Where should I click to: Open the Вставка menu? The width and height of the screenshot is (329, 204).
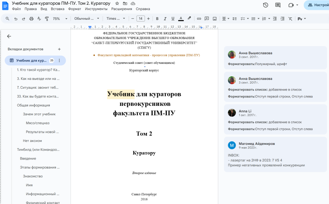[57, 9]
